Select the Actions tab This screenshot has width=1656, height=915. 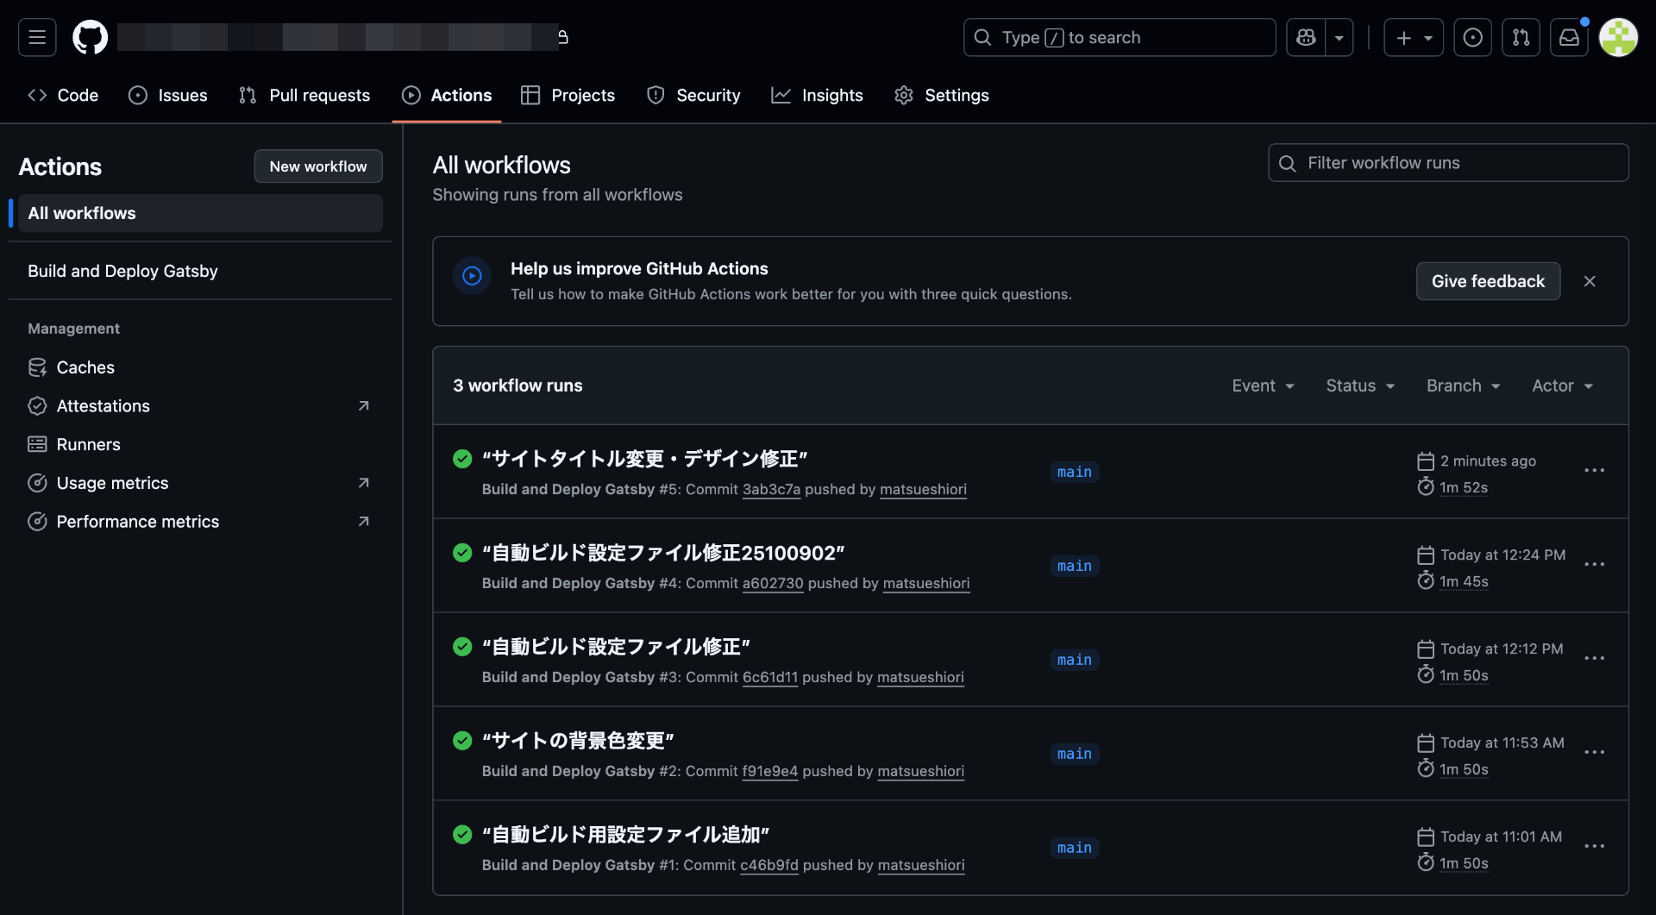point(447,95)
